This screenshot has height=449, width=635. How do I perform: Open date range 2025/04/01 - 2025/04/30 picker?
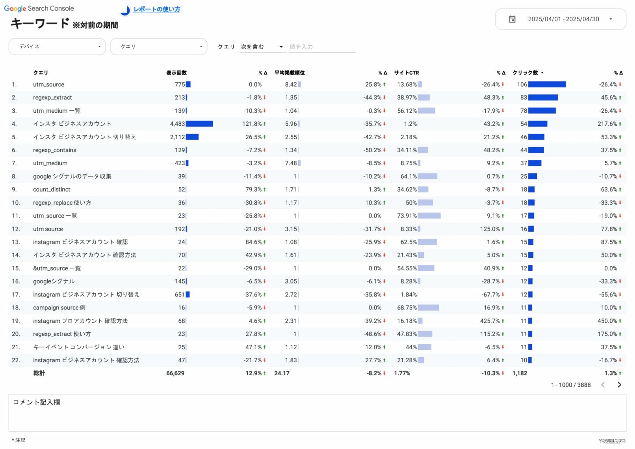click(563, 19)
